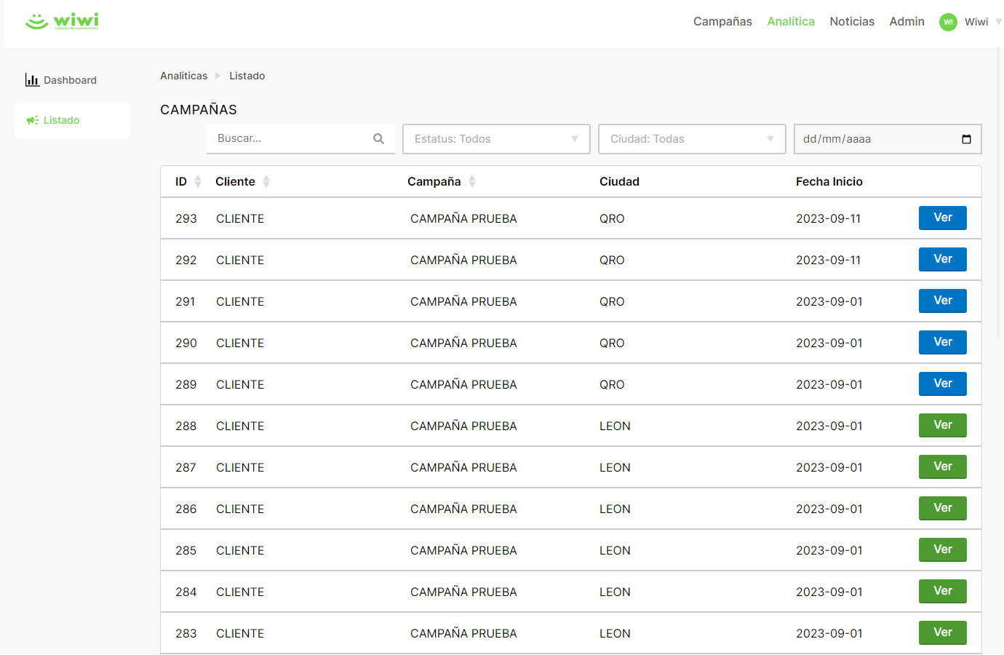Image resolution: width=1004 pixels, height=655 pixels.
Task: View campaign 286 with Ver button
Action: click(943, 508)
